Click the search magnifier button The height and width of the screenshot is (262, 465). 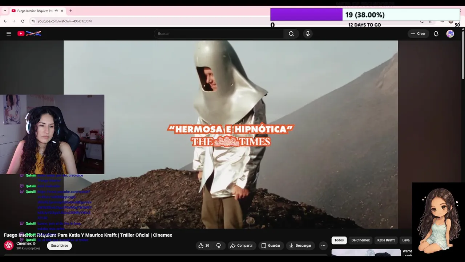pos(291,33)
